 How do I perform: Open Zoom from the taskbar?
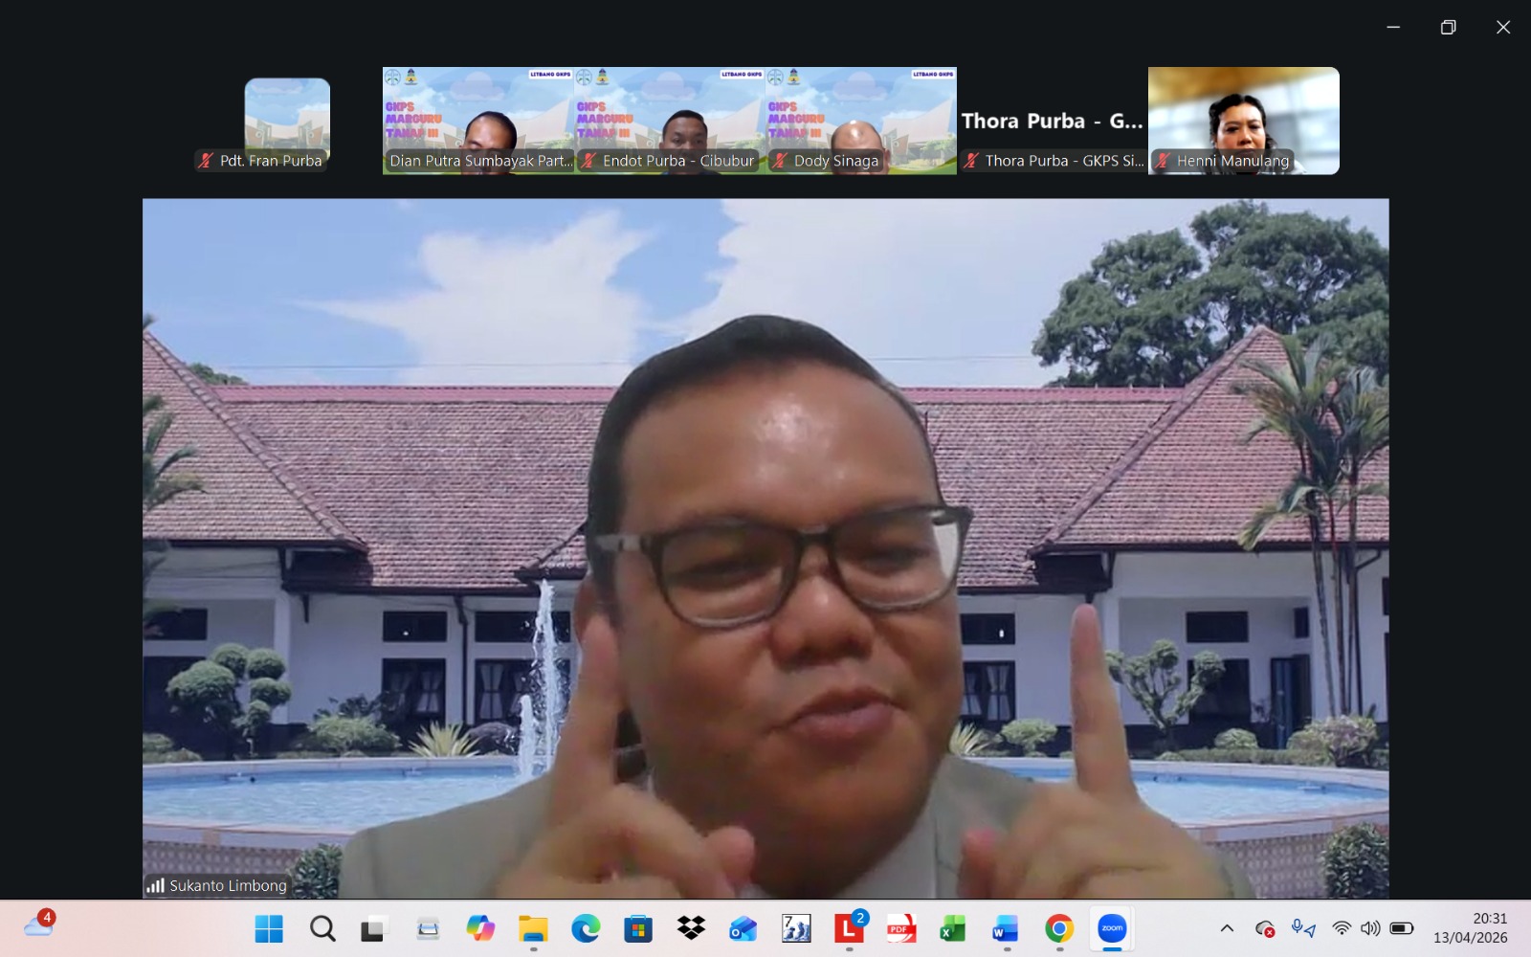[1112, 928]
